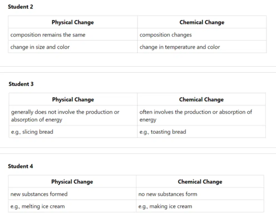Click the 'composition changes' cell
This screenshot has height=222, width=276.
(x=202, y=35)
